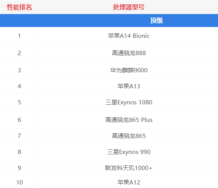The height and width of the screenshot is (188, 218).
Task: Click rank number 2
Action: click(x=19, y=53)
